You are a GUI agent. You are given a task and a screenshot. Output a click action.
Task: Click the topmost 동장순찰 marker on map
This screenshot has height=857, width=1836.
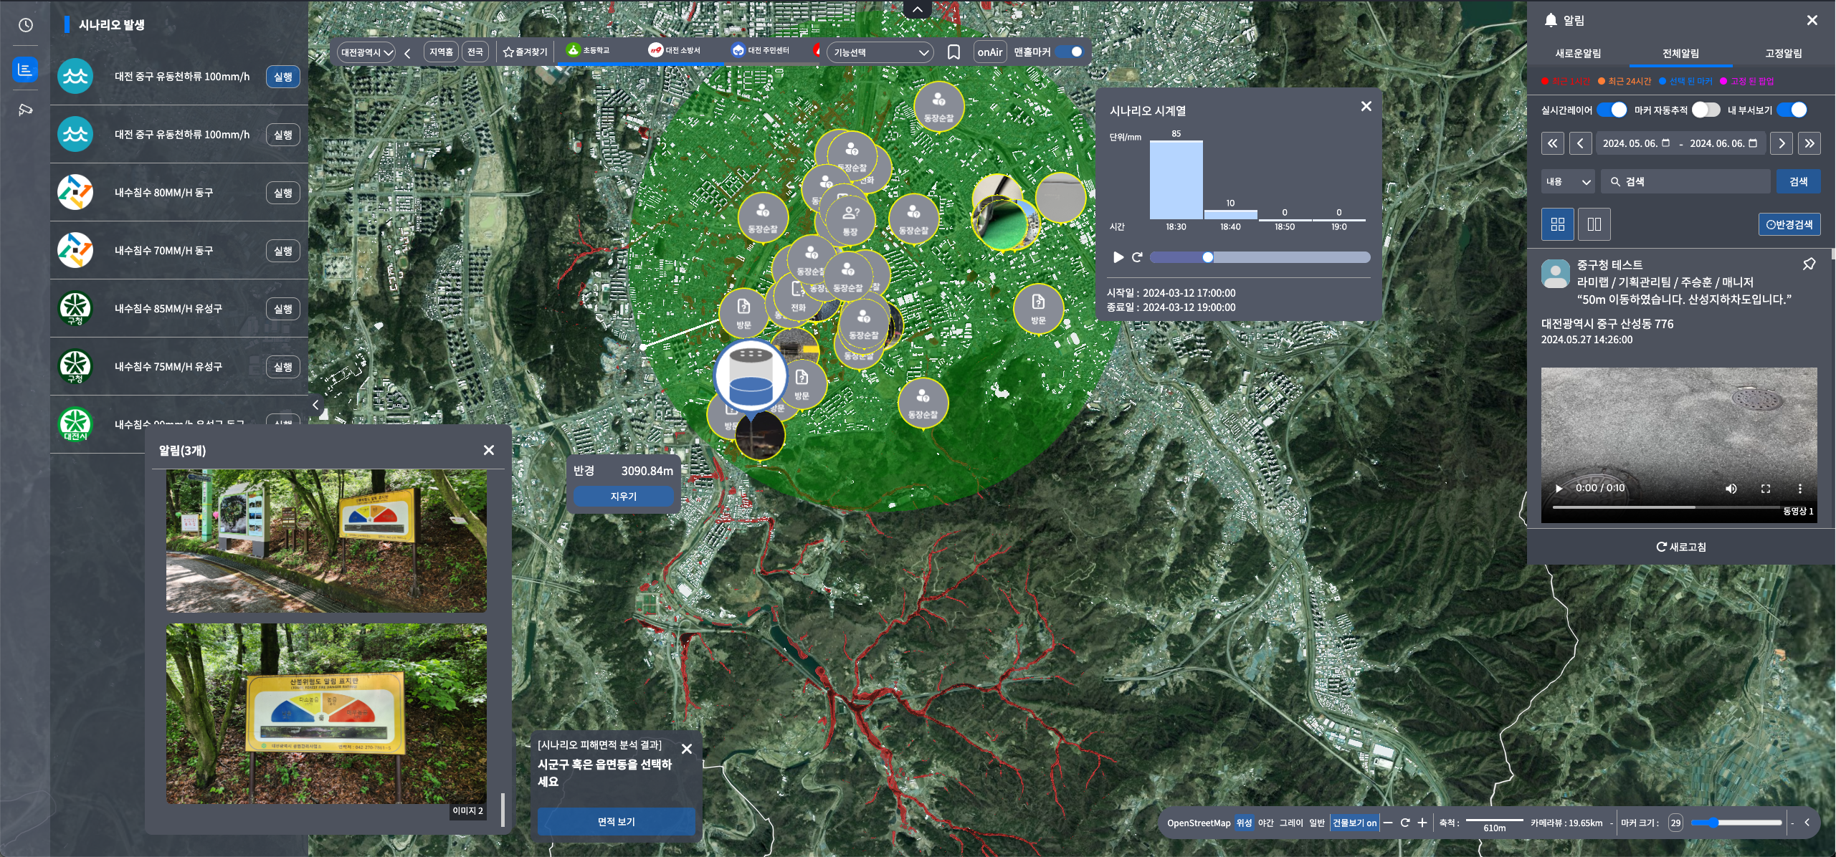[x=939, y=107]
